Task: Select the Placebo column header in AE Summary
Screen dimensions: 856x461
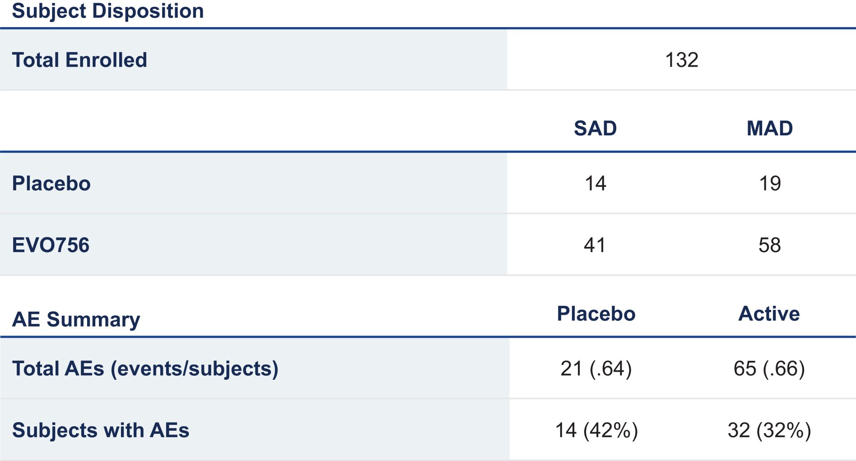Action: pyautogui.click(x=596, y=314)
